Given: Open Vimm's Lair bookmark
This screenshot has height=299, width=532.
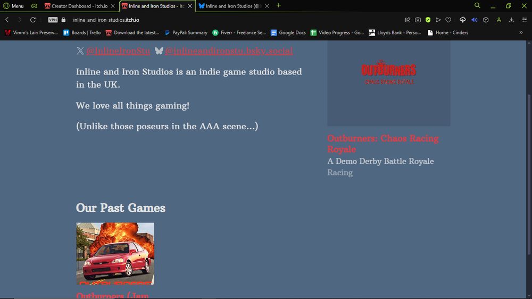Looking at the screenshot, I should pos(31,32).
